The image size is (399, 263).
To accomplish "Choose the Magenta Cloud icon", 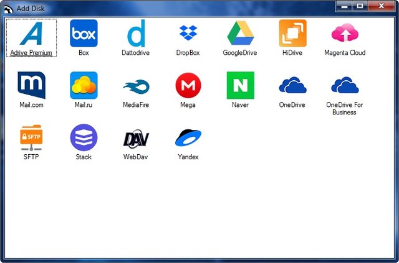I will [x=345, y=34].
